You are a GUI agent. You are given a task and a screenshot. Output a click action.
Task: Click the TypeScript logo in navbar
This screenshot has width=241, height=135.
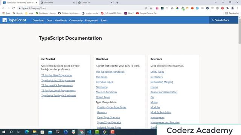click(x=14, y=20)
